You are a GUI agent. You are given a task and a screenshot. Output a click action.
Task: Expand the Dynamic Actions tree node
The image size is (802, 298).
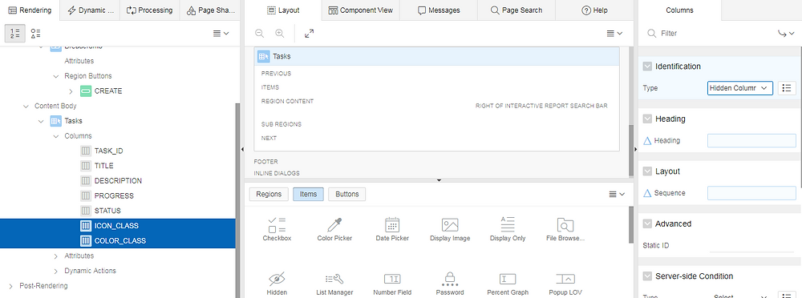coord(56,271)
